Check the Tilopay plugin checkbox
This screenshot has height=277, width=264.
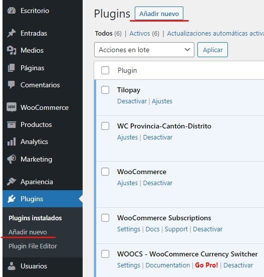click(105, 90)
